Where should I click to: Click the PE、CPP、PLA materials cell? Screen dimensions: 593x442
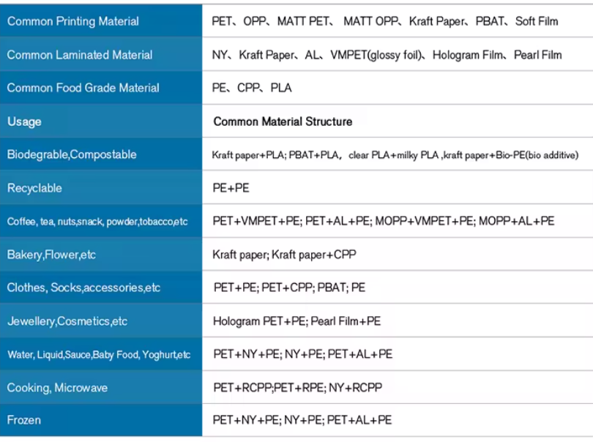point(252,88)
